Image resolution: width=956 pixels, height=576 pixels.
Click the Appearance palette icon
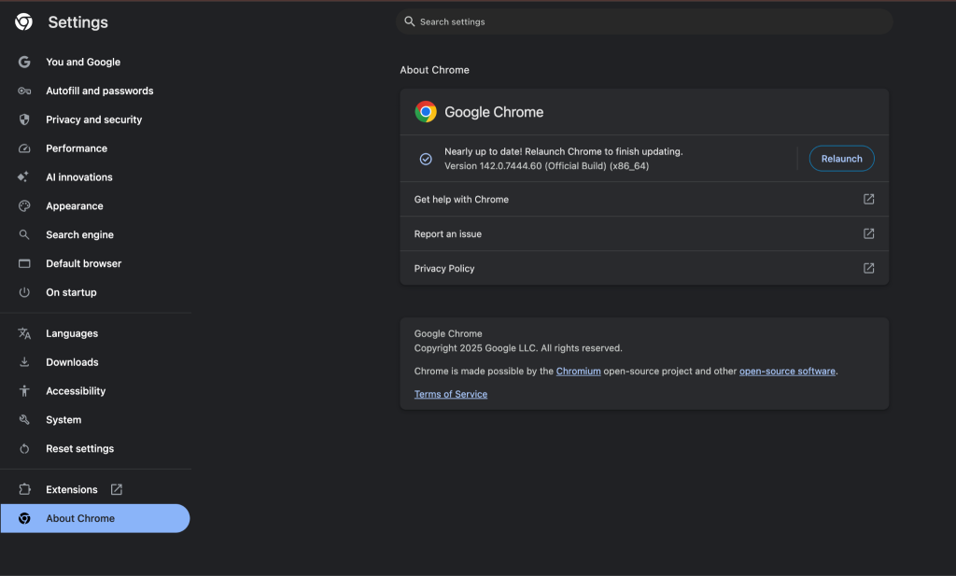[25, 206]
